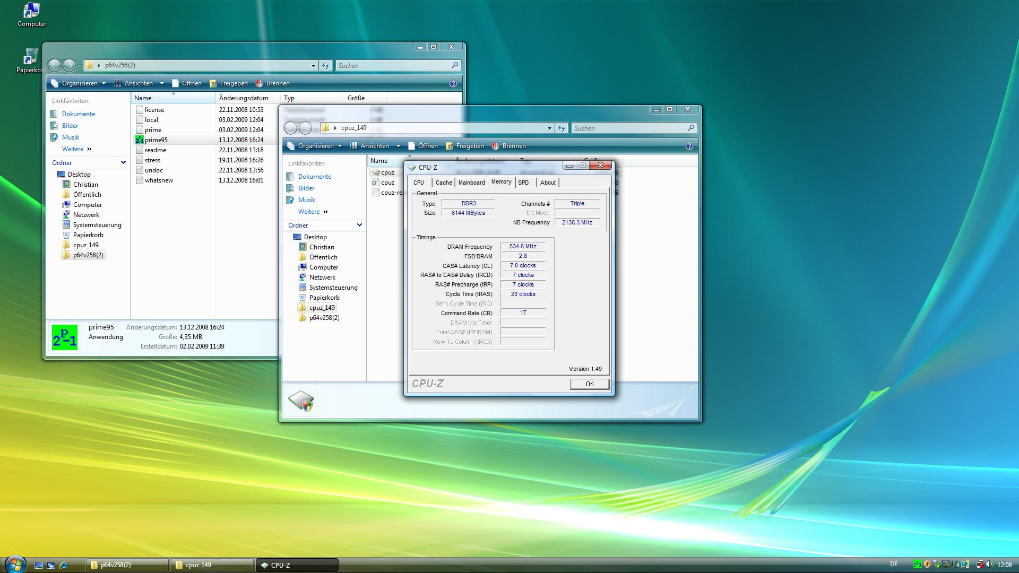1019x573 pixels.
Task: Click the volume icon in system tray
Action: 990,565
